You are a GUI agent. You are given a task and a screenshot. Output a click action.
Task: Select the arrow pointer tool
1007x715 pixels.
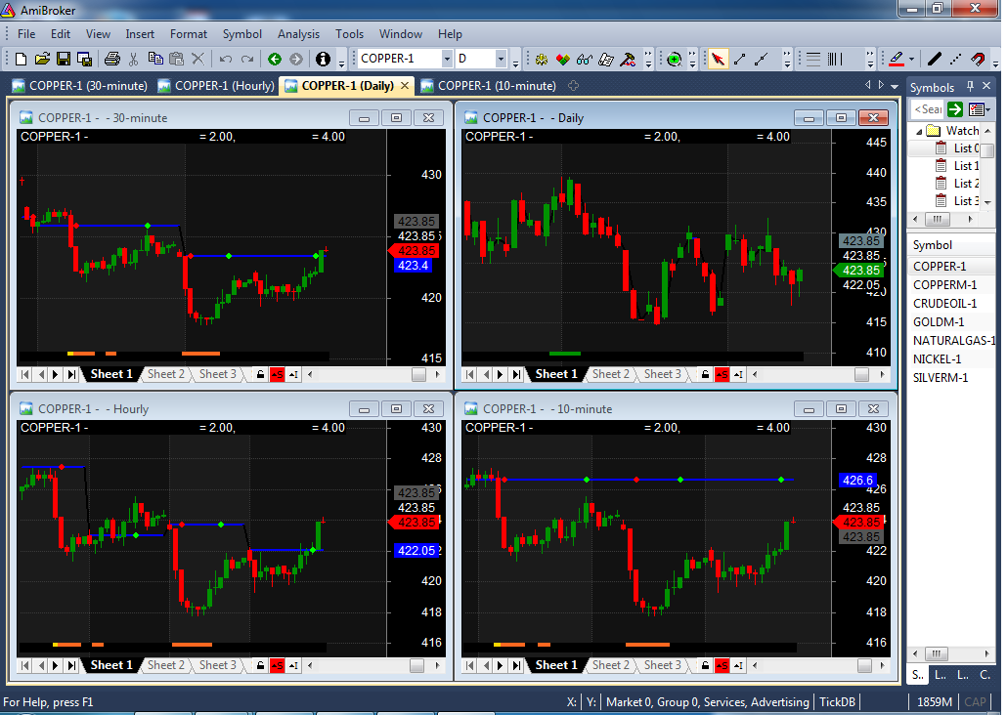[x=718, y=59]
